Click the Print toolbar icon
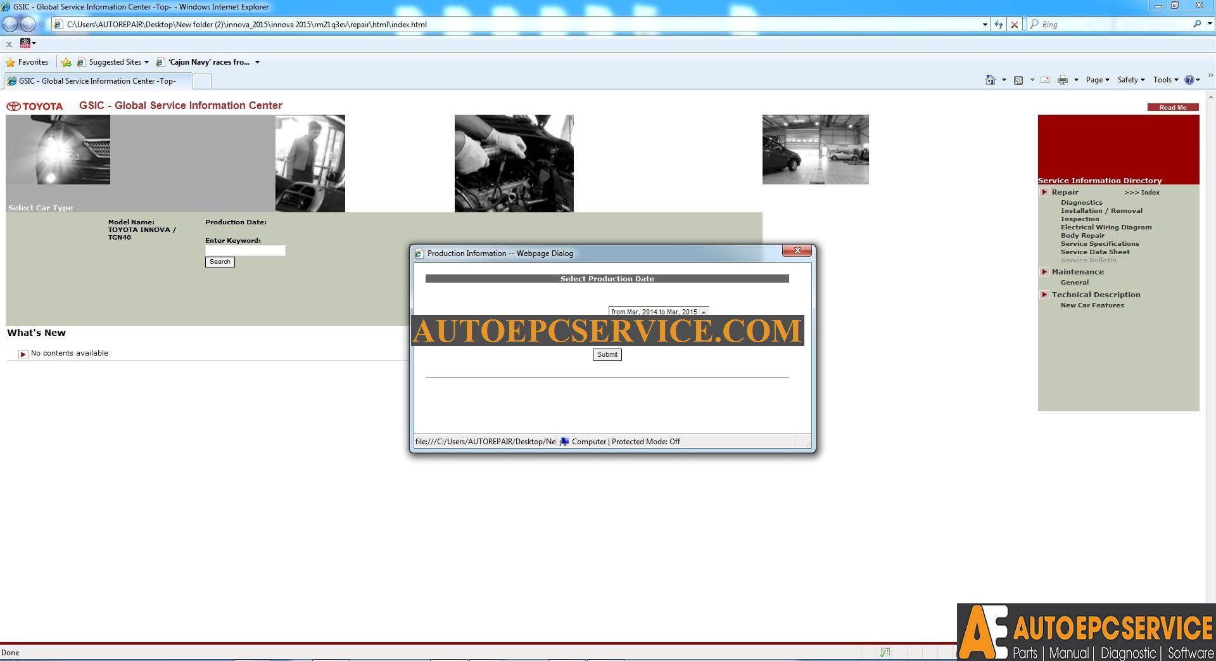 pyautogui.click(x=1063, y=80)
